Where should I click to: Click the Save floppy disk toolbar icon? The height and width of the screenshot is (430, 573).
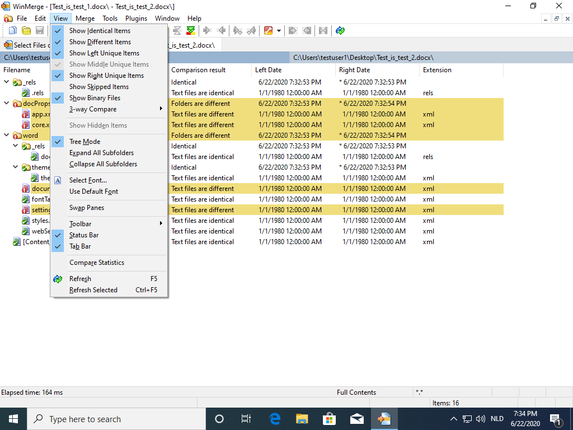40,31
